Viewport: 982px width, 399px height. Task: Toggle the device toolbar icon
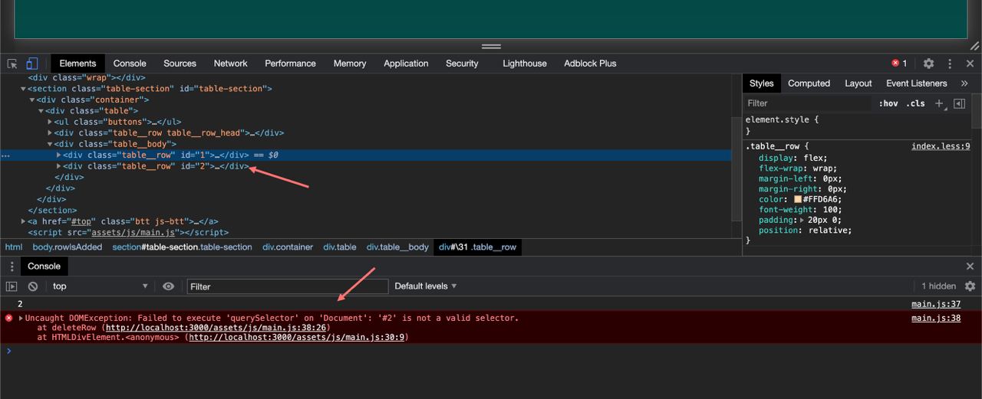(x=32, y=64)
